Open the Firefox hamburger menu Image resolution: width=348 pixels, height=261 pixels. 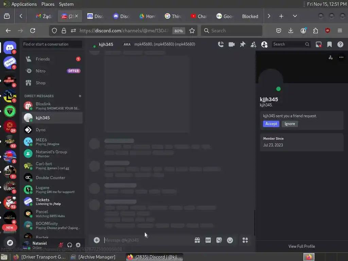click(340, 31)
